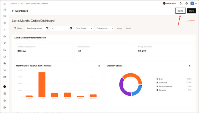This screenshot has width=199, height=113.
Task: Go to Dashboard in the breadcrumb
Action: (13, 4)
